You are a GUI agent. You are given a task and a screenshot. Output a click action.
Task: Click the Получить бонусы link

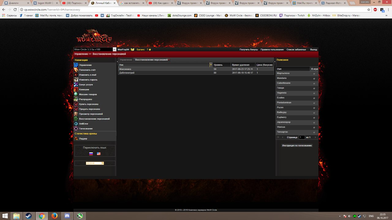point(249,50)
